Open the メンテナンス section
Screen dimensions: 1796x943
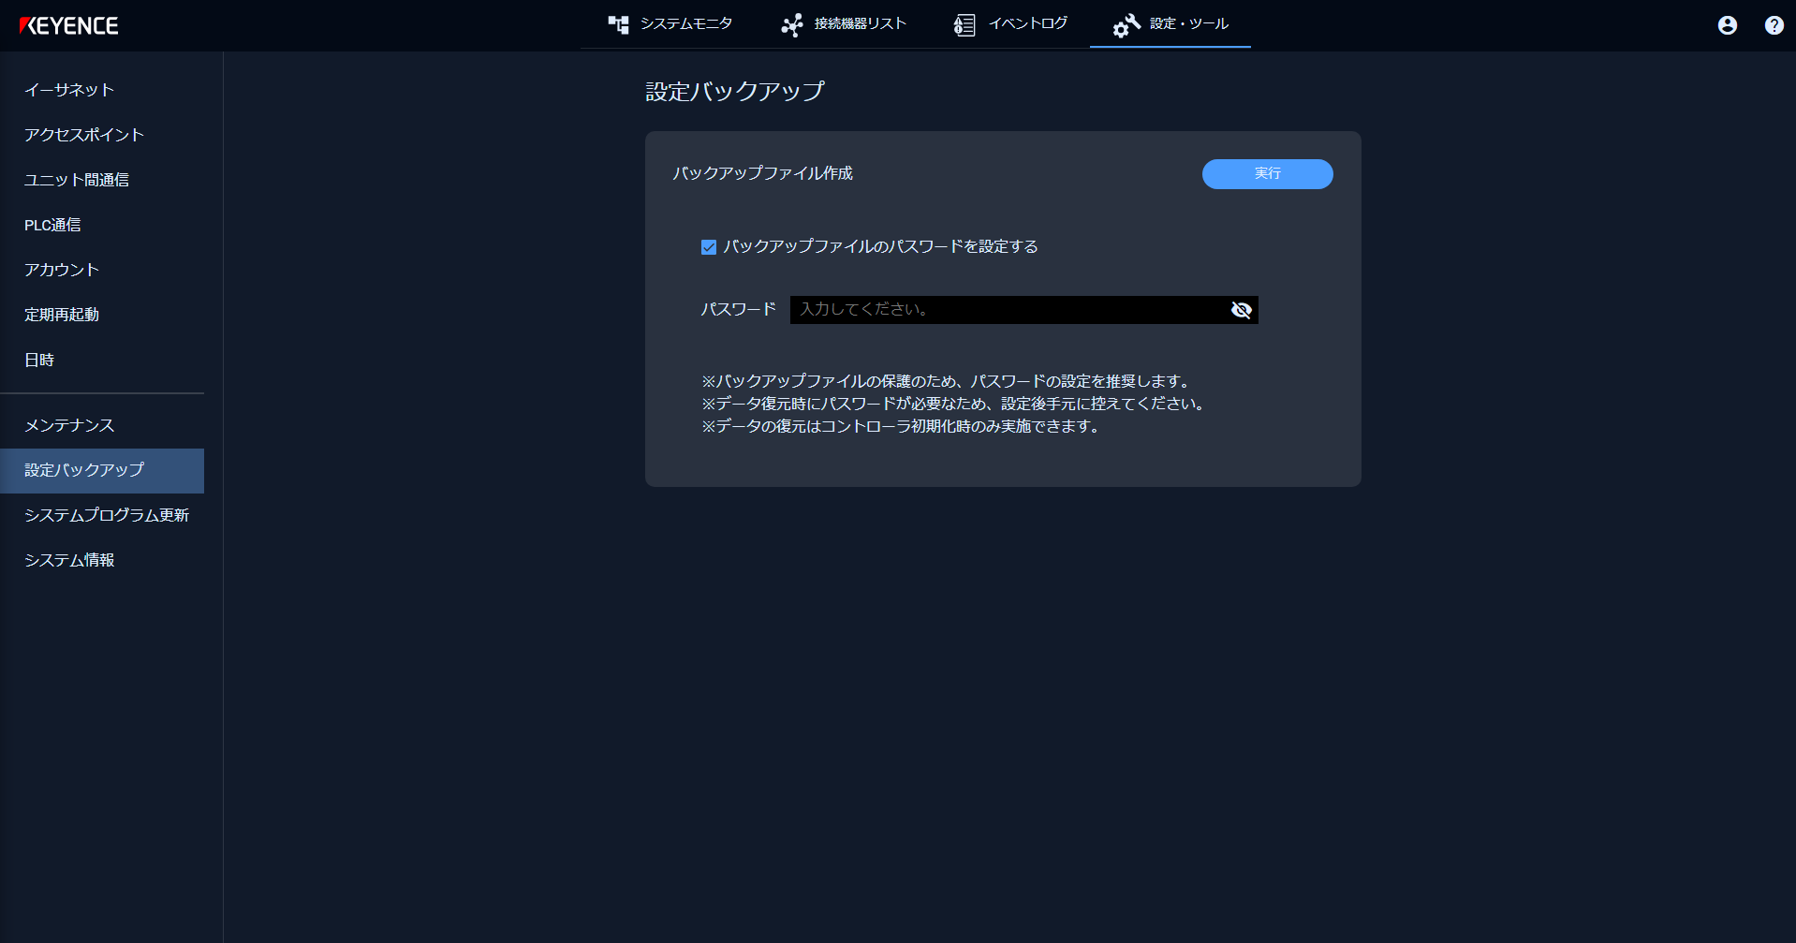pos(69,425)
